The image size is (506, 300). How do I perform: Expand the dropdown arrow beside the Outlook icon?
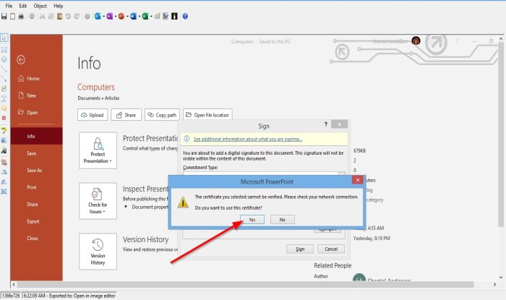pos(103,17)
